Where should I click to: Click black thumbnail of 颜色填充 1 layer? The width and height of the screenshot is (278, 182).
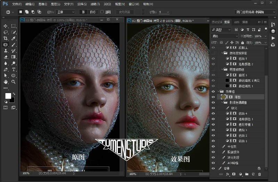click(227, 86)
